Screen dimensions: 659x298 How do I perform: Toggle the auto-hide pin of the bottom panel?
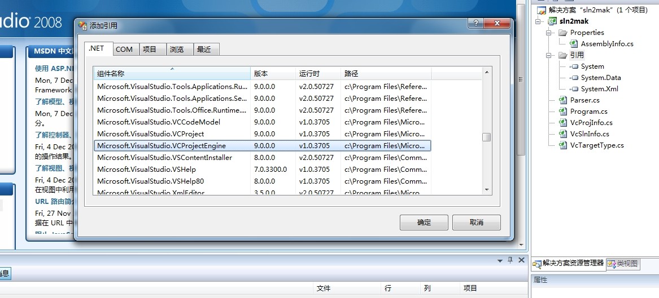pyautogui.click(x=510, y=260)
